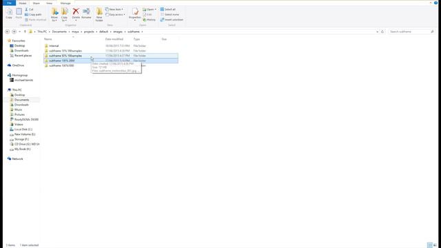Viewport: 441px width, 248px height.
Task: Switch to the Home ribbon tab
Action: pyautogui.click(x=23, y=3)
